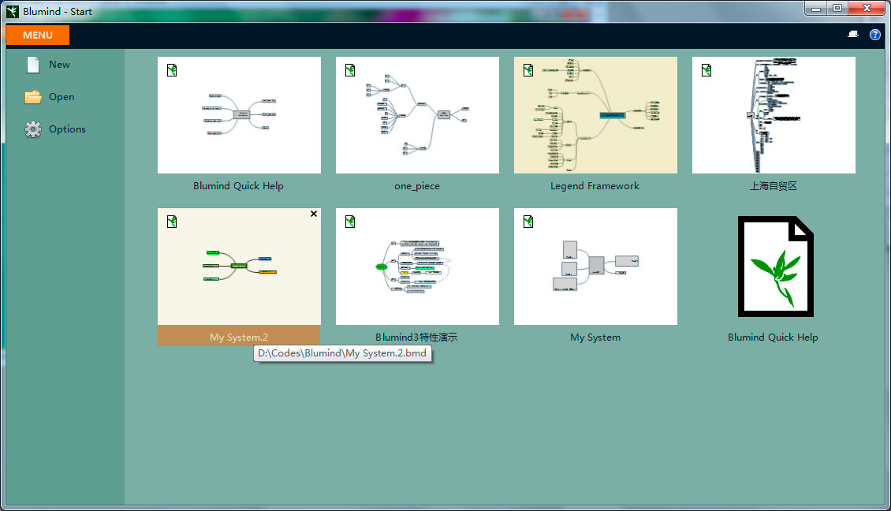
Task: Click file icon on My System.2 preview
Action: tap(172, 222)
